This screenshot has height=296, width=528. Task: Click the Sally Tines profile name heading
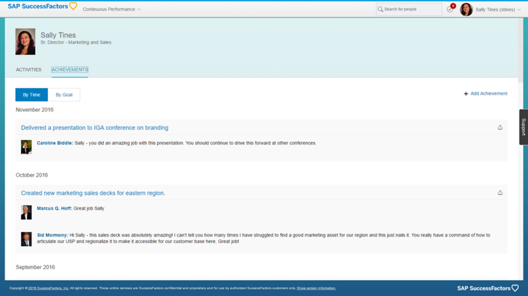tap(58, 35)
